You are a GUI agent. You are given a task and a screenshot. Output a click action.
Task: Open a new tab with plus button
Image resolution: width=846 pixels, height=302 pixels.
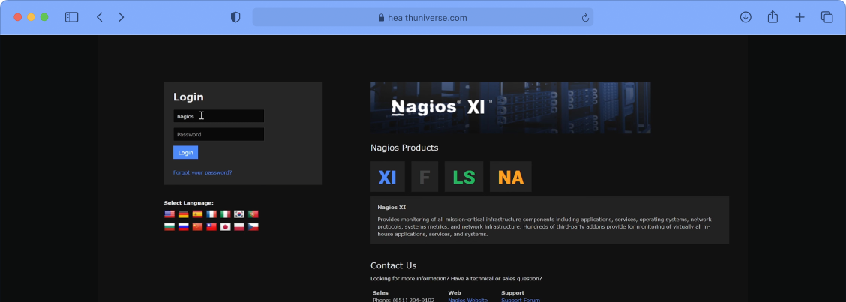[x=799, y=17]
